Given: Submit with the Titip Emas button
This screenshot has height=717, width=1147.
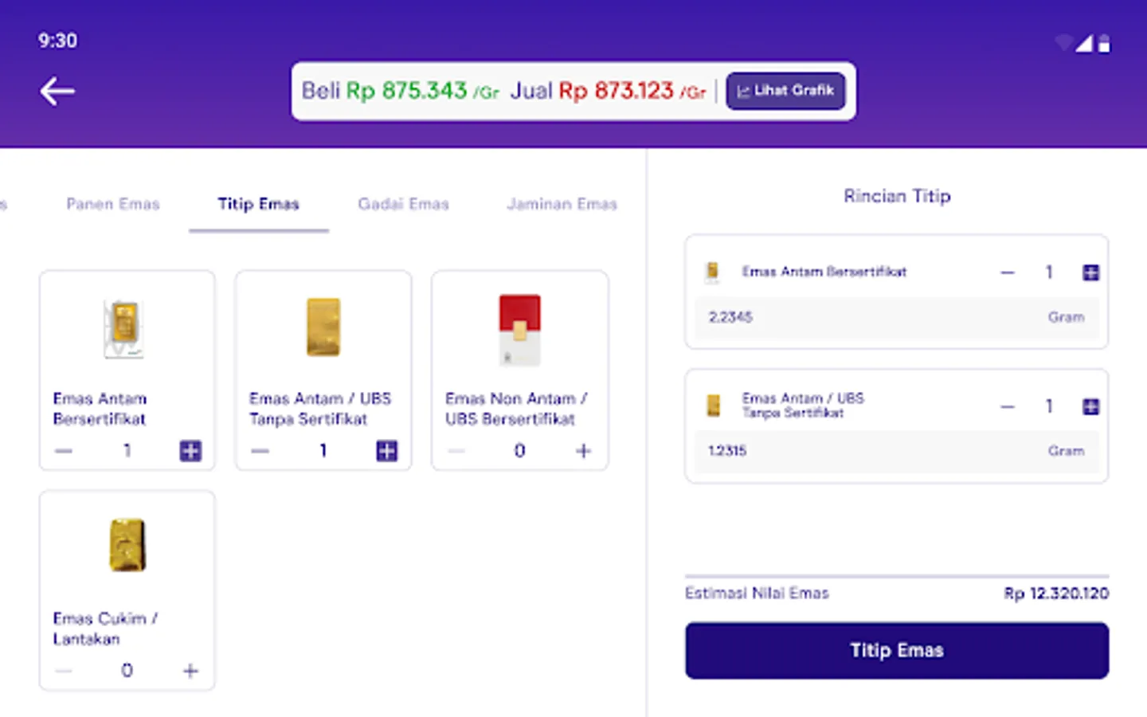Looking at the screenshot, I should 897,650.
